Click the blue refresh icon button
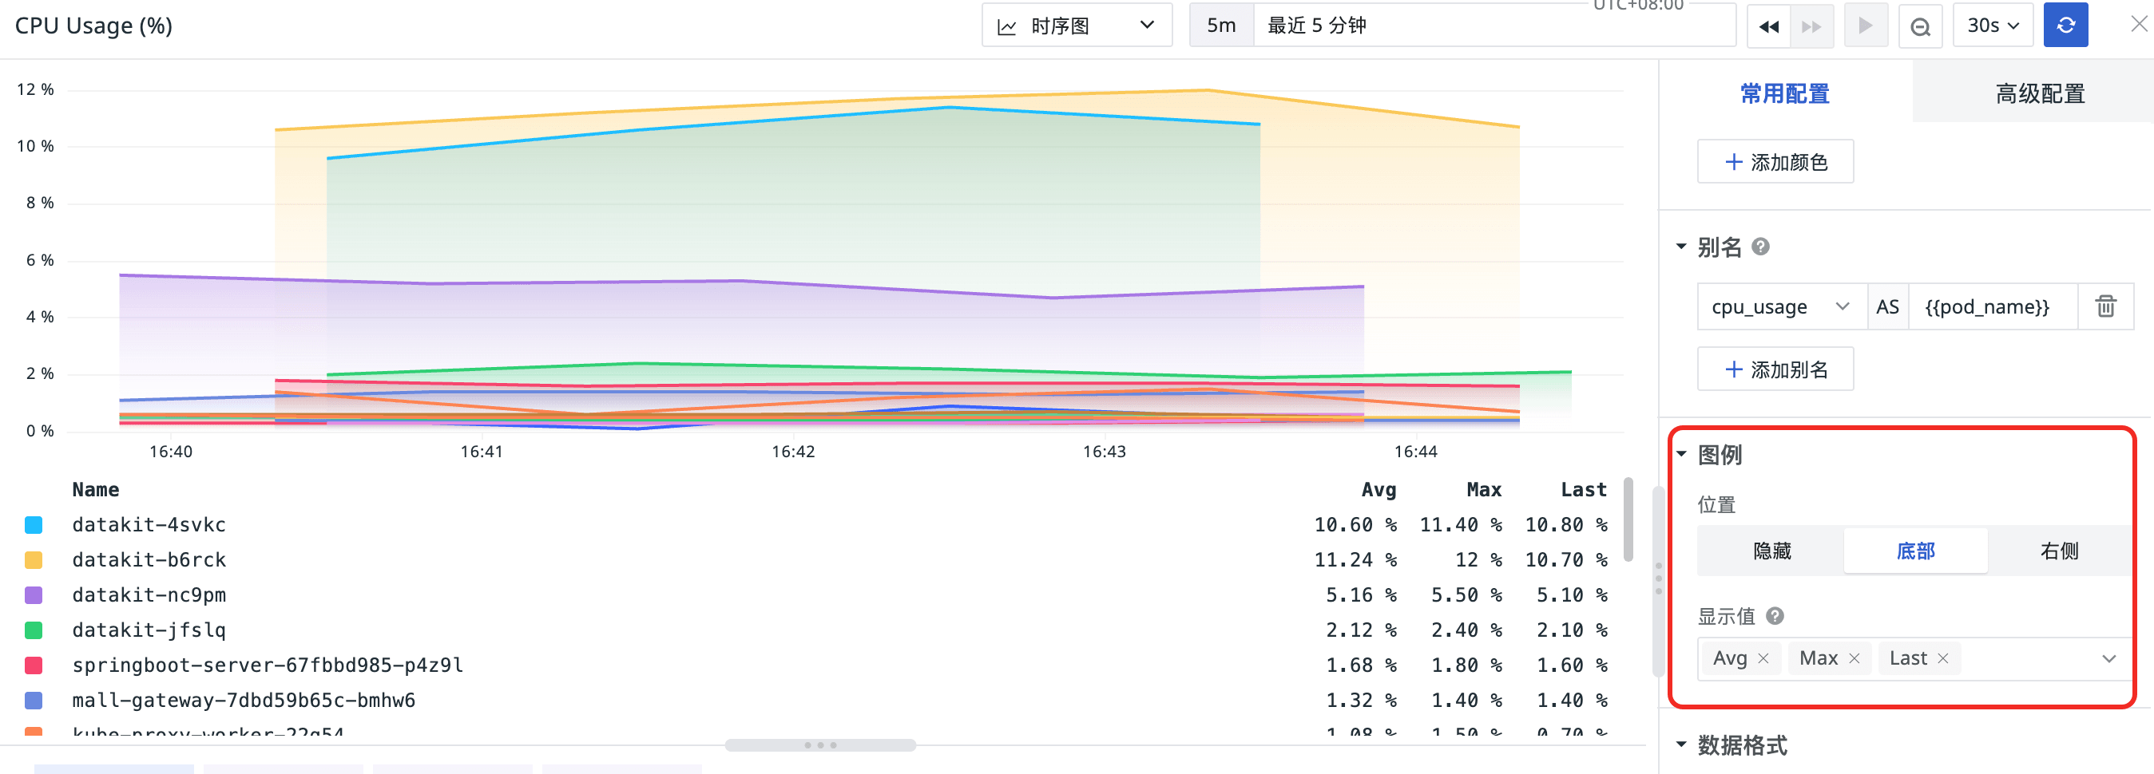Image resolution: width=2154 pixels, height=774 pixels. click(x=2065, y=26)
